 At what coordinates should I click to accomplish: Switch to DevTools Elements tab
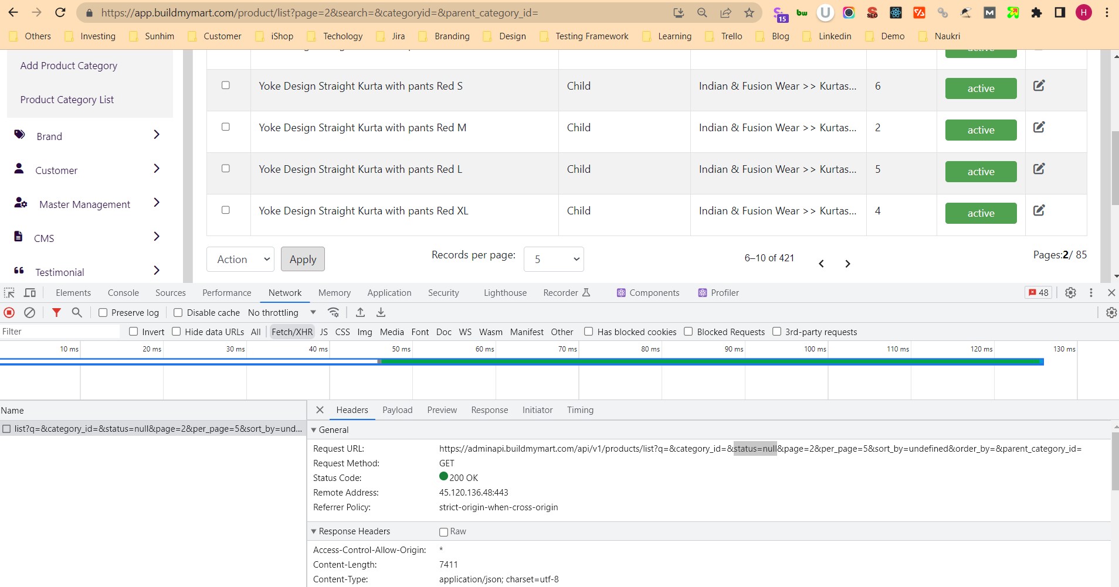73,292
